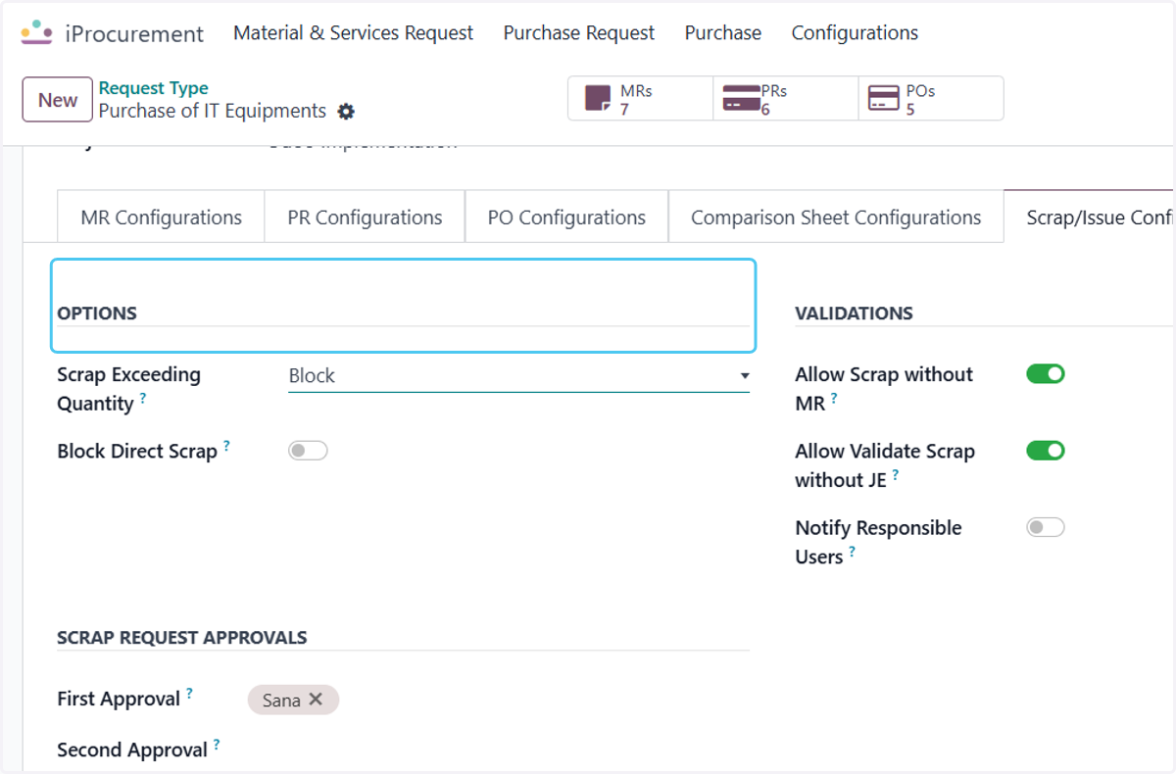Click the iProcurement app name

click(x=134, y=33)
